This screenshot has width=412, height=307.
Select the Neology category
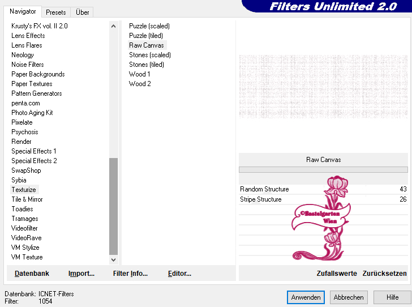click(23, 55)
